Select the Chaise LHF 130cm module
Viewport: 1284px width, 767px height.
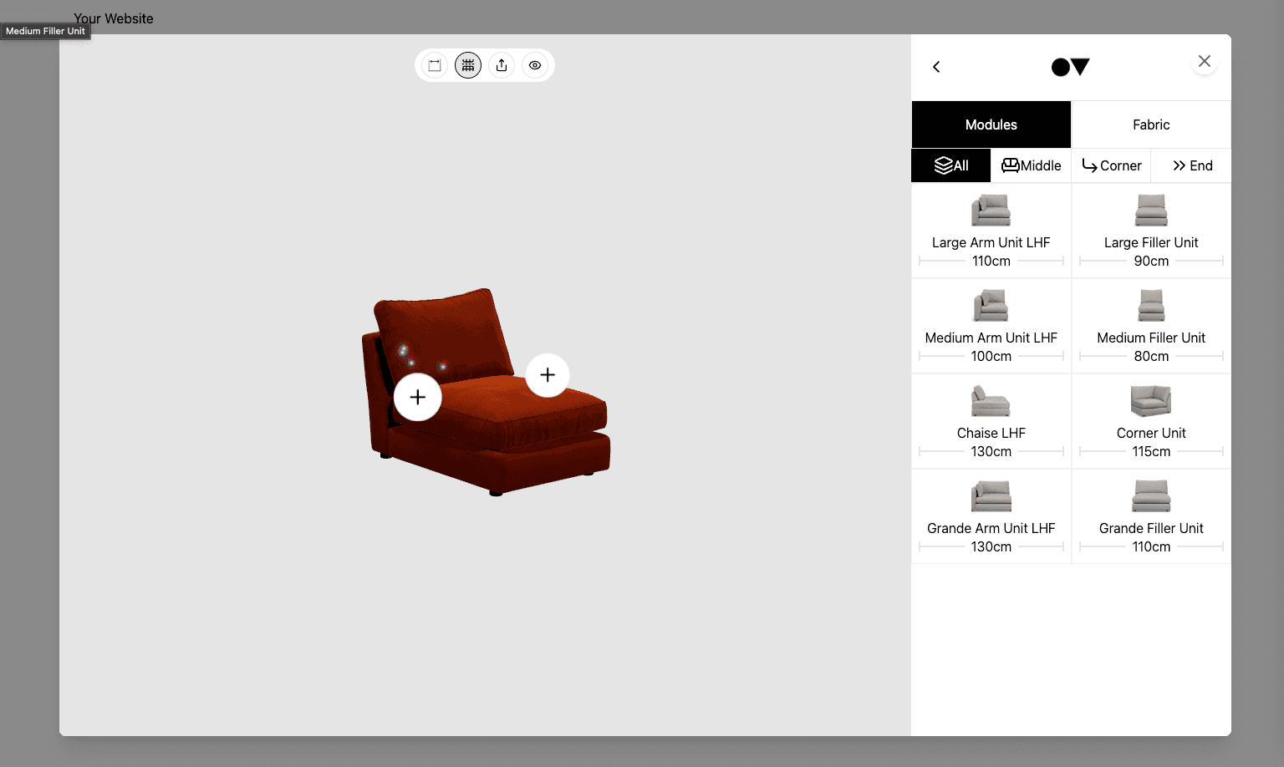991,420
